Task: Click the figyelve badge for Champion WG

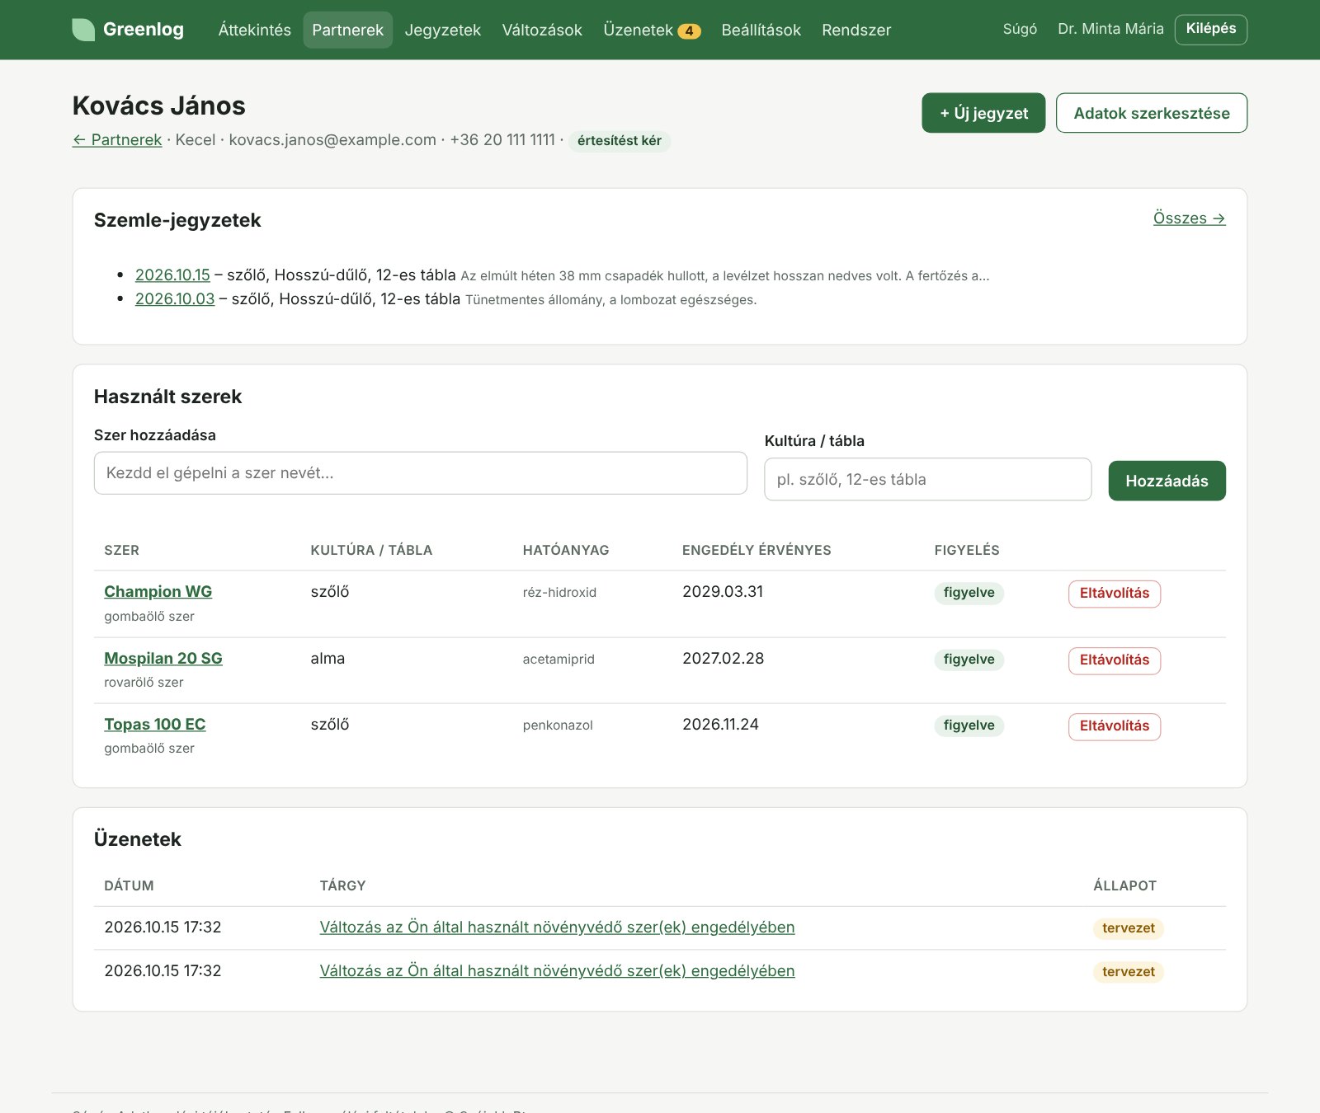Action: [x=969, y=593]
